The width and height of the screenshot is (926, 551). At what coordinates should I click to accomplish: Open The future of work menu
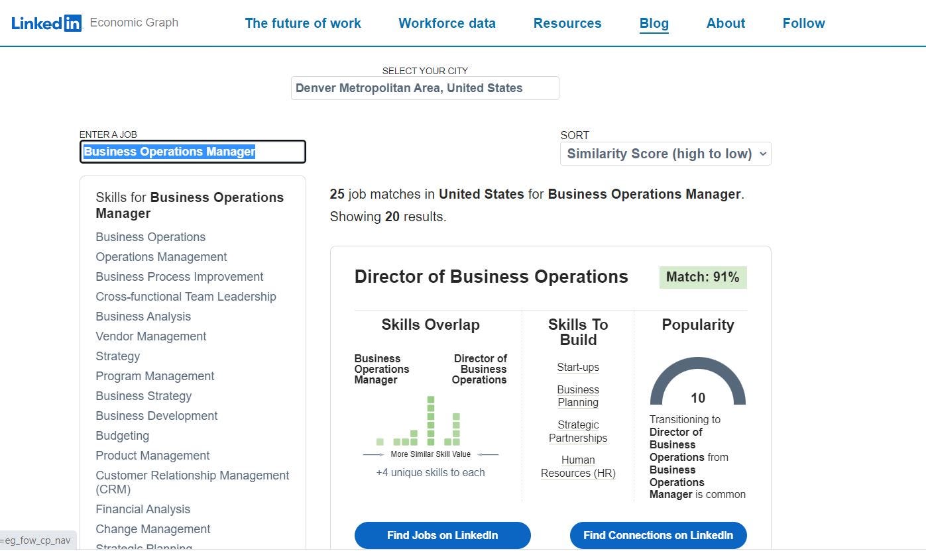click(303, 23)
